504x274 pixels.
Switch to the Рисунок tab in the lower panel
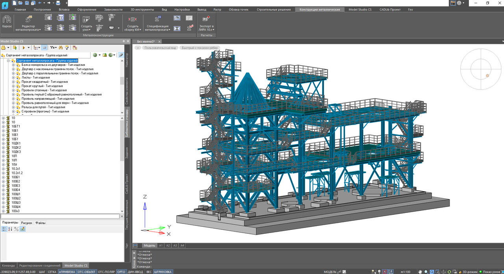coord(26,222)
